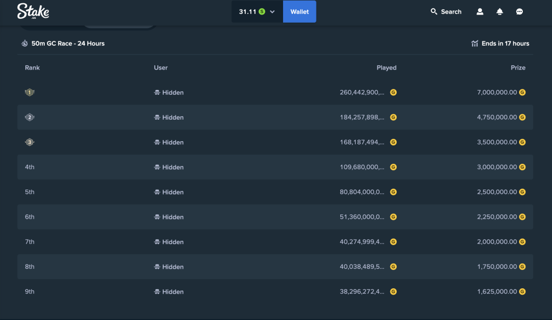Click the incognito icon in 7th row
Image resolution: width=552 pixels, height=320 pixels.
[x=157, y=242]
